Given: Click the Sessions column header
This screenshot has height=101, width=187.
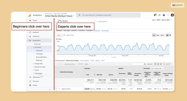Looking at the screenshot, I should (111, 74).
